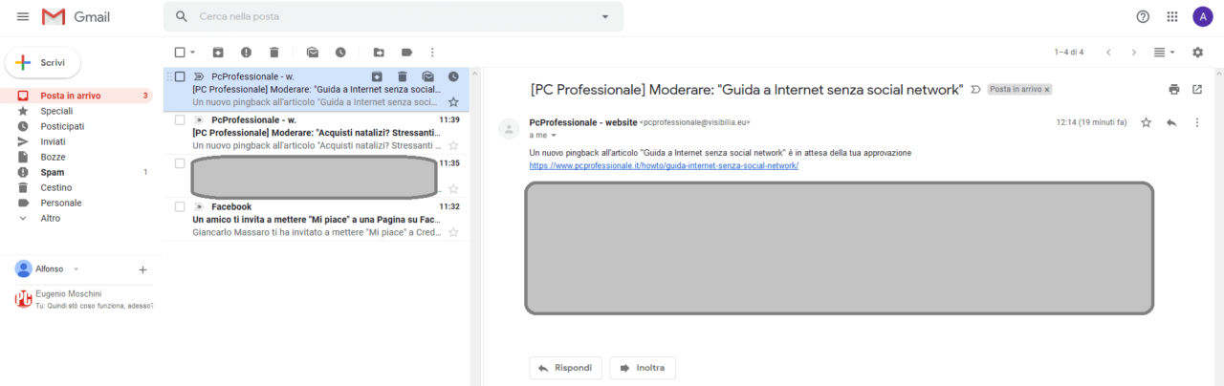Viewport: 1224px width, 386px height.
Task: Click the Rispondi button
Action: coord(566,368)
